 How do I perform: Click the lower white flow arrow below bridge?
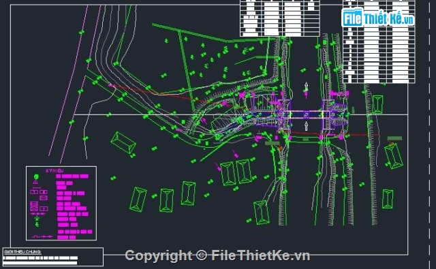pyautogui.click(x=306, y=125)
